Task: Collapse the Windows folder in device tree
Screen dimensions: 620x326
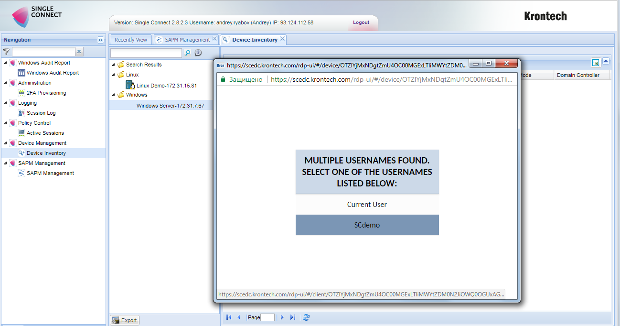Action: pos(114,95)
